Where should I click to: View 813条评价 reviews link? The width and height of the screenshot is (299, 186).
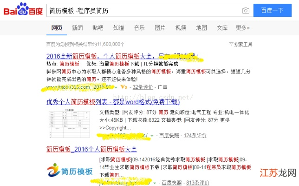tap(198, 183)
